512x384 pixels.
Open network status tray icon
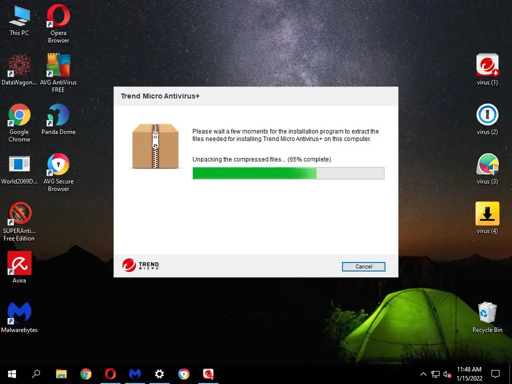click(435, 374)
